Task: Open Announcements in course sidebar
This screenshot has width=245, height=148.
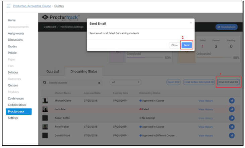Action: point(18,27)
